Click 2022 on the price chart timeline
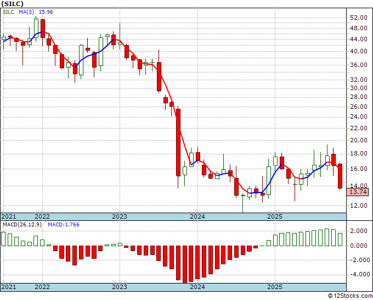This screenshot has height=300, width=373. click(x=42, y=216)
